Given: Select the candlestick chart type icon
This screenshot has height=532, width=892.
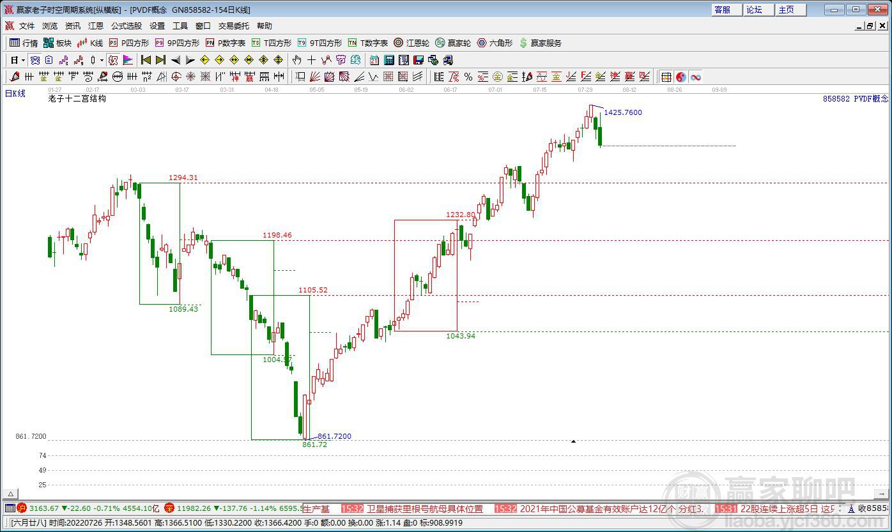Looking at the screenshot, I should (x=93, y=60).
